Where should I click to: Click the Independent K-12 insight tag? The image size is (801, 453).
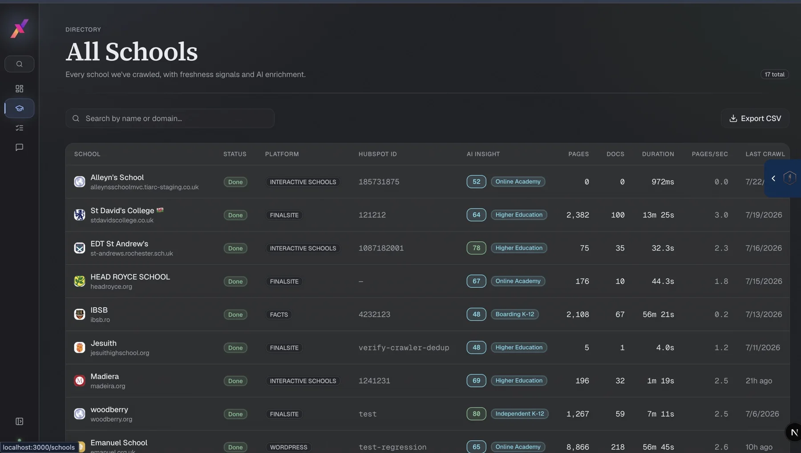(520, 414)
